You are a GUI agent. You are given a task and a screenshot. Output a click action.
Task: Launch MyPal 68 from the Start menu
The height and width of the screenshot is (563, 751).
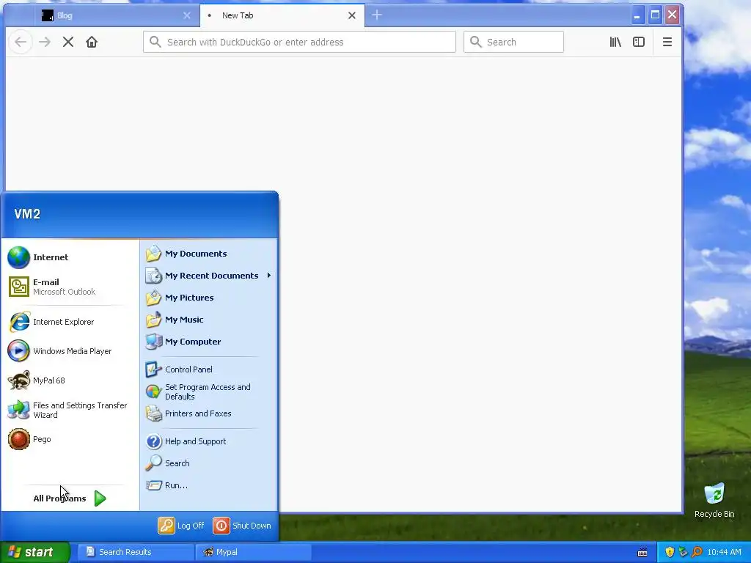coord(70,380)
